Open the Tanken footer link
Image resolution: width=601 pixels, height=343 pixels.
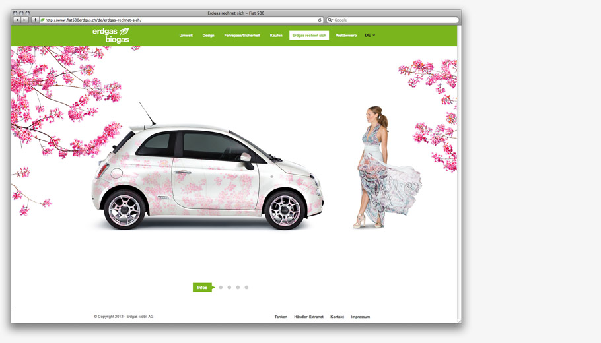pos(281,317)
